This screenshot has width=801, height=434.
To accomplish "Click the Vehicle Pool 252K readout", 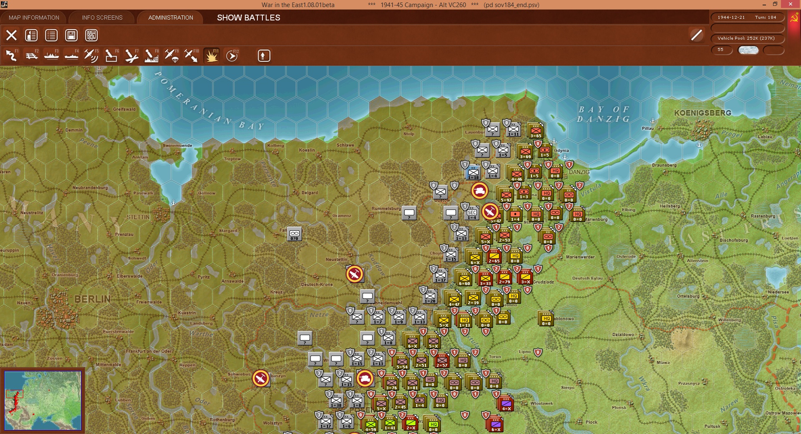I will [747, 38].
